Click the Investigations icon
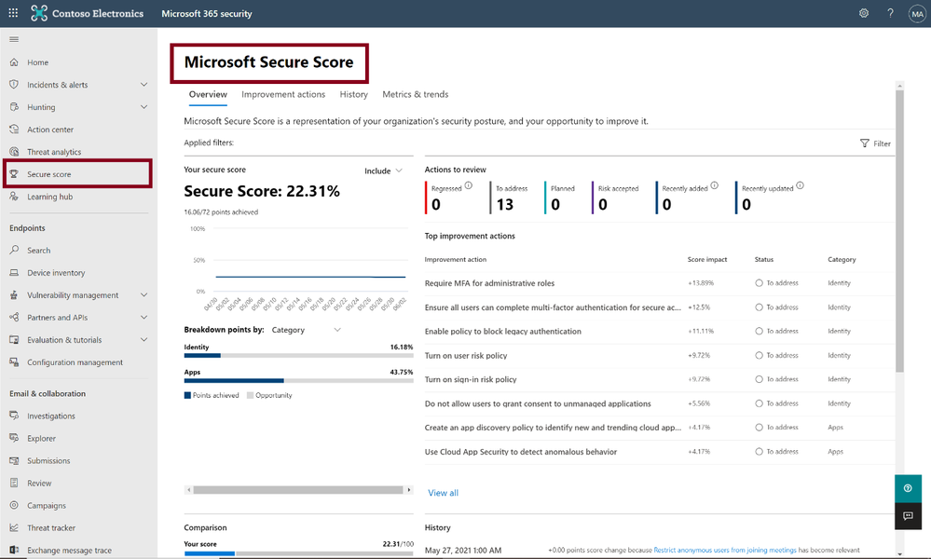The image size is (931, 559). point(14,416)
